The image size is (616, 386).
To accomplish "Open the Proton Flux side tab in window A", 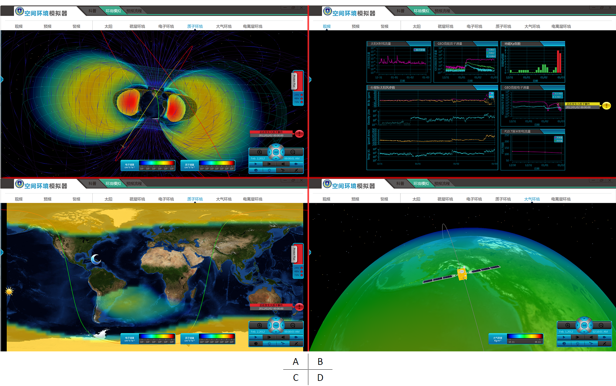I will 294,81.
